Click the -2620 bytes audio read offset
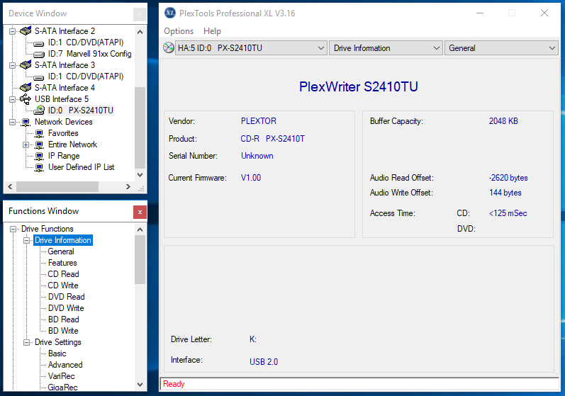This screenshot has height=396, width=565. tap(508, 178)
